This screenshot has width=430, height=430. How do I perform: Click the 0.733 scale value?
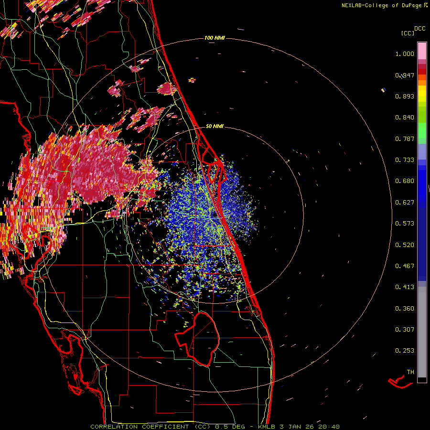tap(405, 160)
